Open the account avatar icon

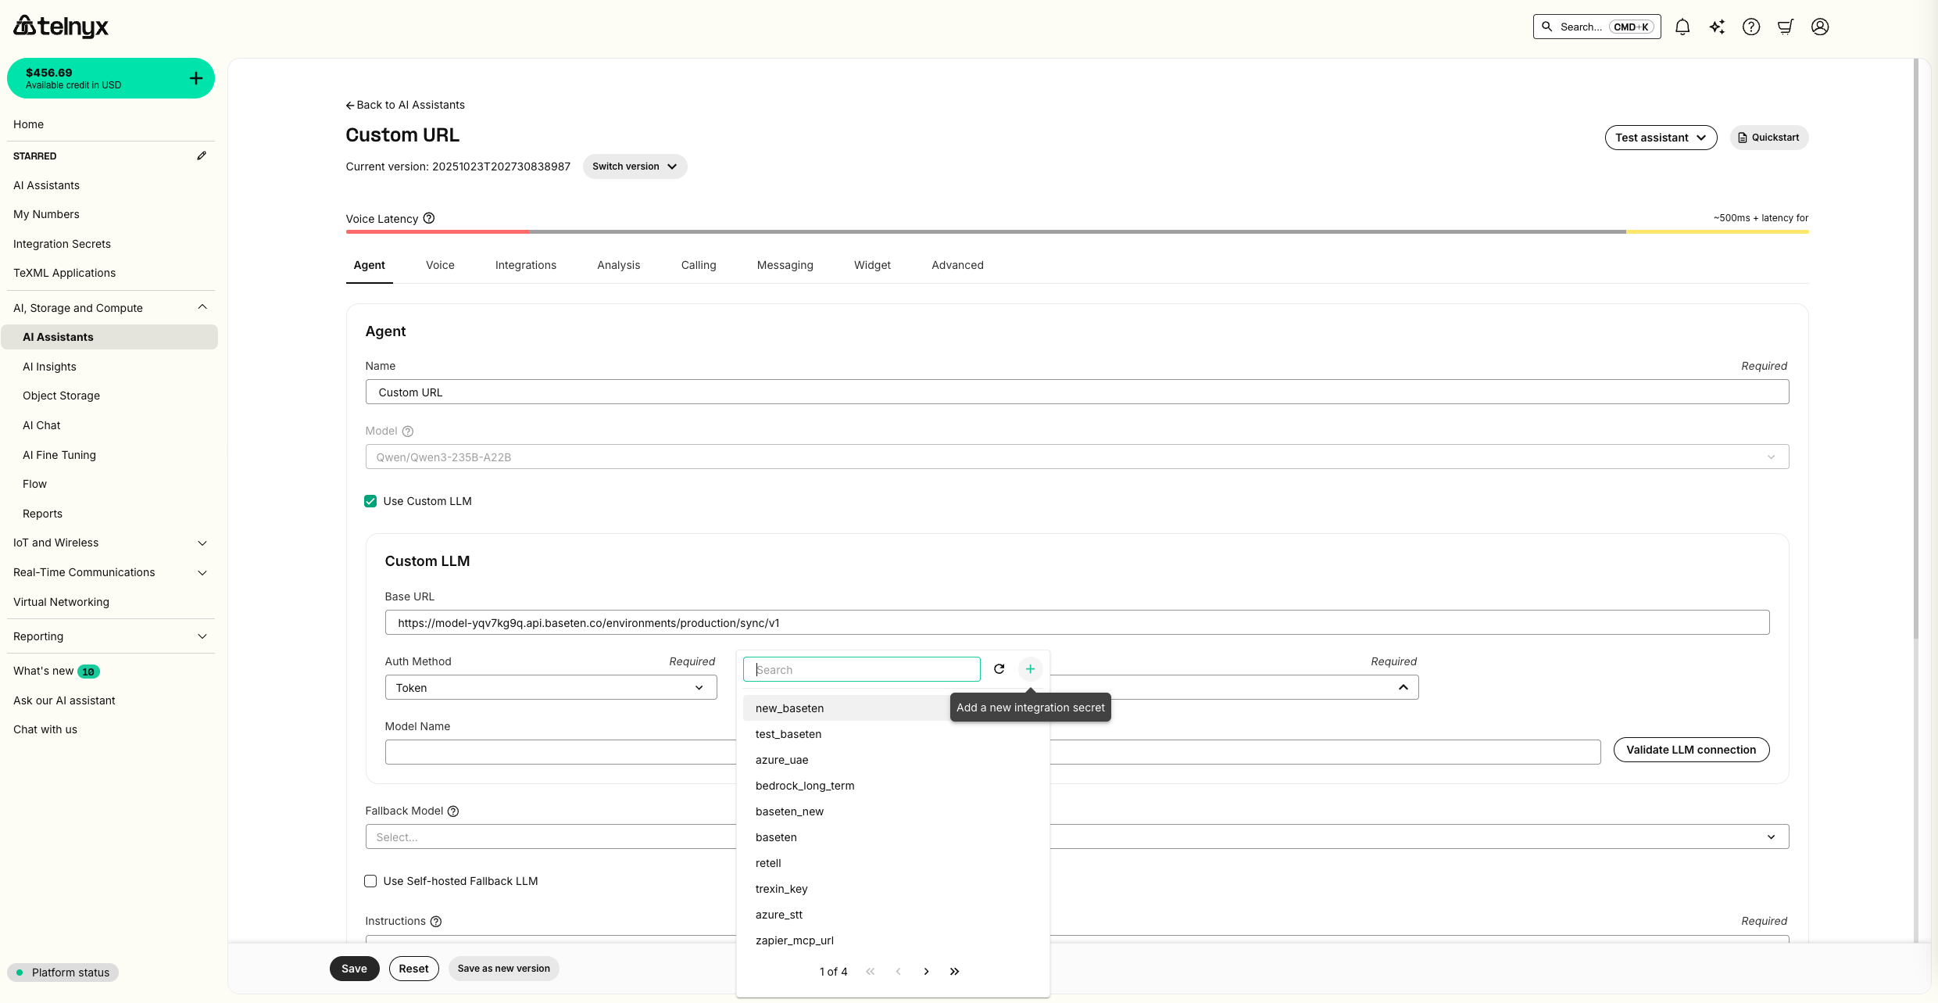click(1819, 26)
